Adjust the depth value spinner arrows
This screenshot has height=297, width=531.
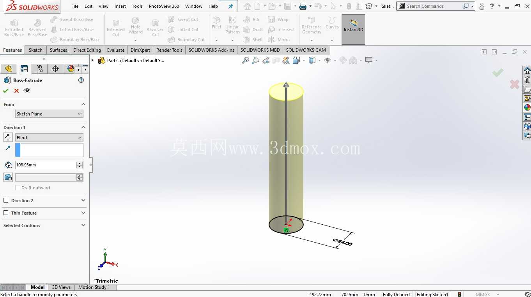(80, 165)
